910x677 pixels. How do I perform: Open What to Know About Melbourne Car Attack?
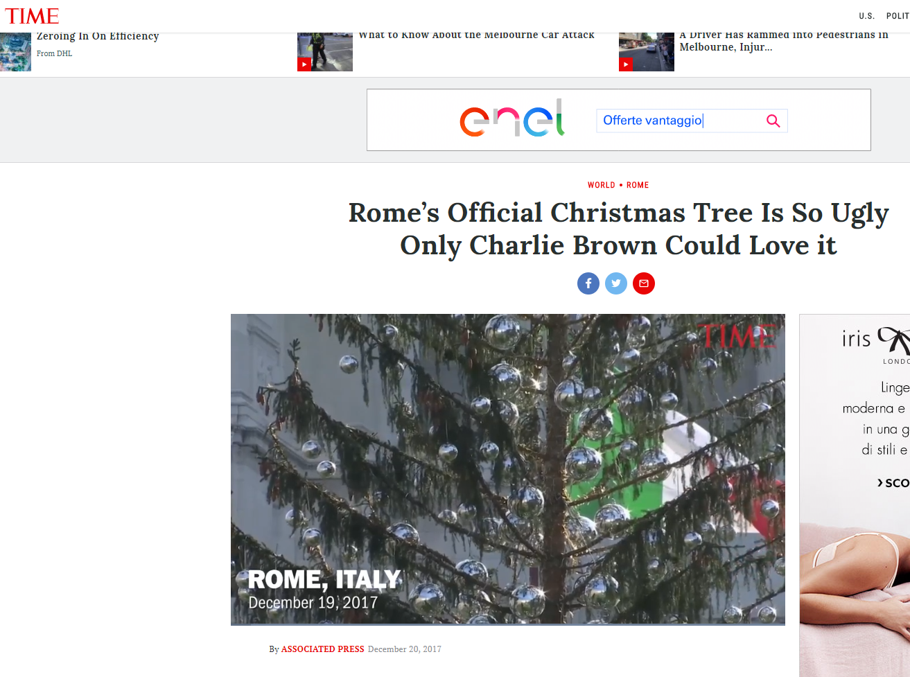point(476,35)
